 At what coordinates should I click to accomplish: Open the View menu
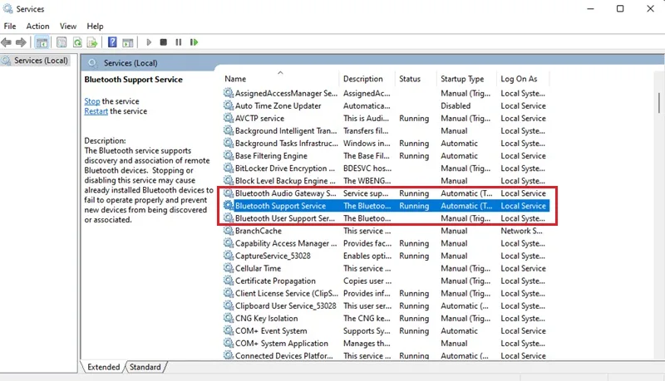click(x=68, y=27)
